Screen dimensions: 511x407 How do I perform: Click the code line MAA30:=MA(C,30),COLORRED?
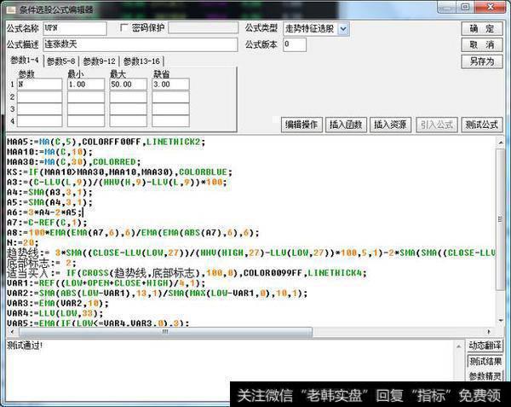point(73,162)
